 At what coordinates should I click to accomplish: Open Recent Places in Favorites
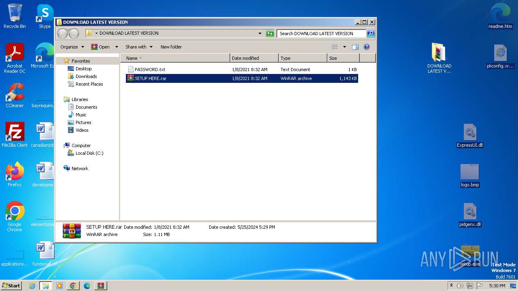89,84
